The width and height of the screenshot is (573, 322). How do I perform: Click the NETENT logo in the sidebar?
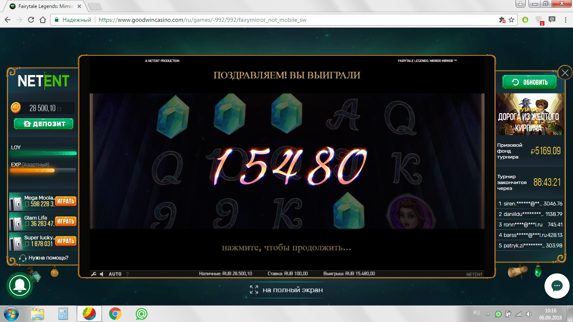43,81
